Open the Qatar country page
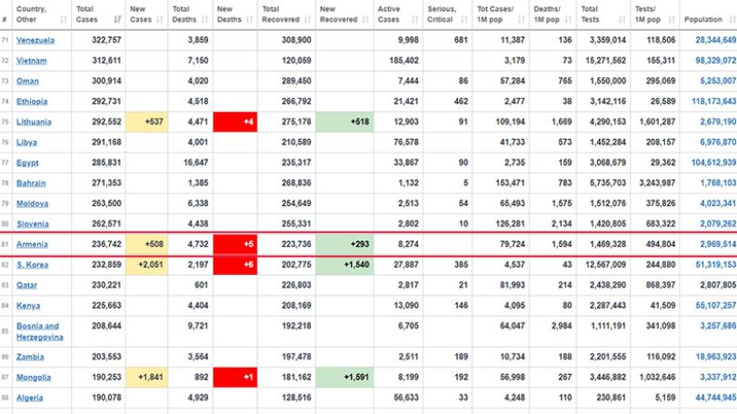737x414 pixels. [x=26, y=285]
